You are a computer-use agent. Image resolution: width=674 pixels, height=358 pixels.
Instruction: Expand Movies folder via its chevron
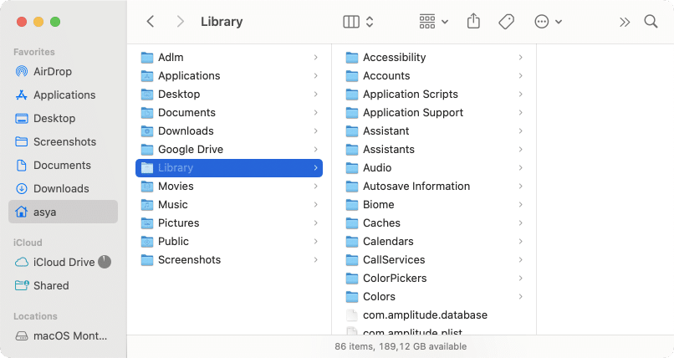(315, 186)
